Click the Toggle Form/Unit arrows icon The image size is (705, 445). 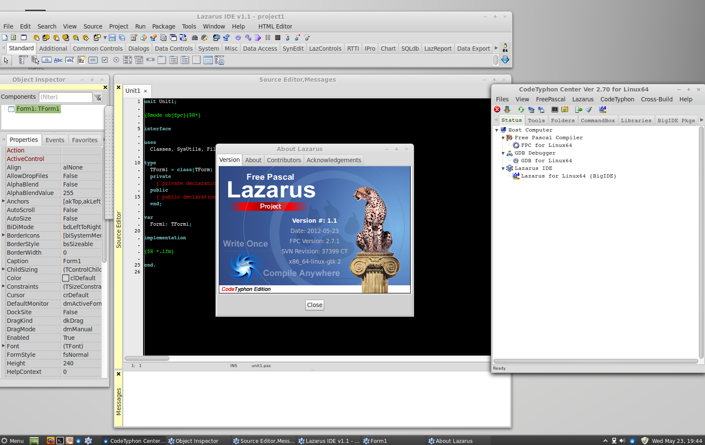[x=183, y=37]
